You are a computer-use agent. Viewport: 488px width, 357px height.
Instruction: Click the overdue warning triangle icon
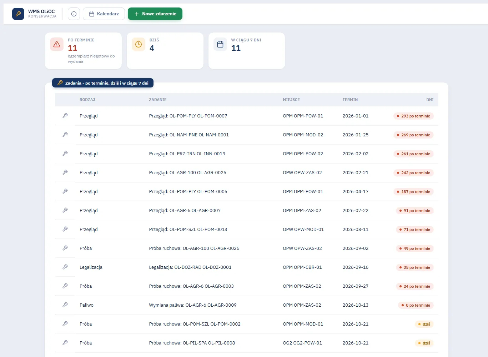pyautogui.click(x=57, y=44)
